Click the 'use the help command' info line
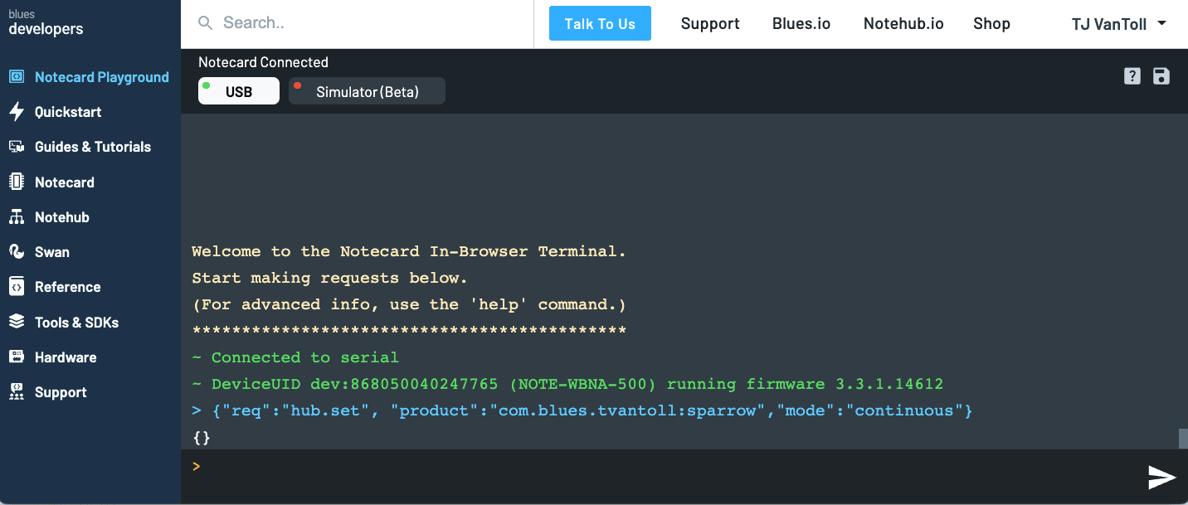 [409, 304]
